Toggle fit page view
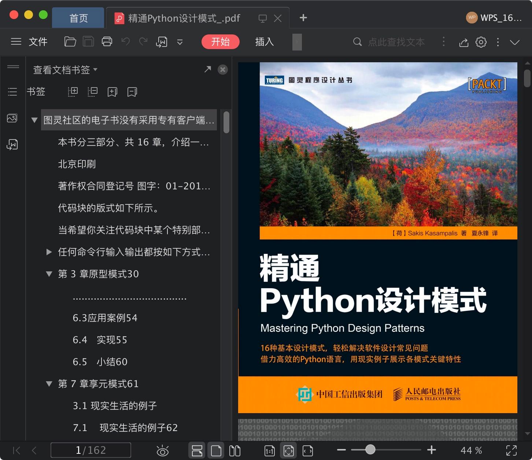 pos(289,450)
